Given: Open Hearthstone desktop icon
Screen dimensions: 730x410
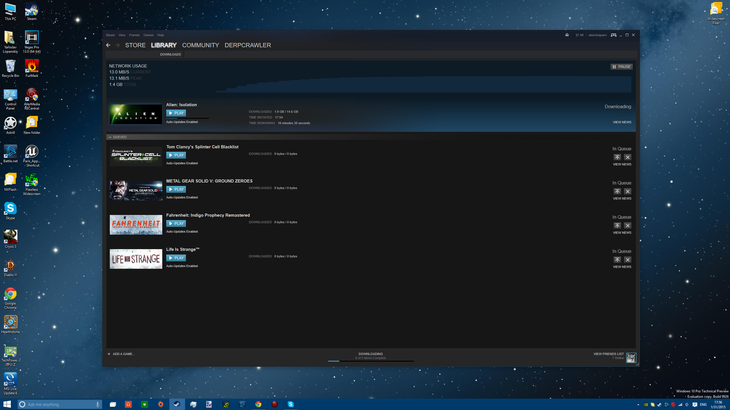Looking at the screenshot, I should coord(11,325).
